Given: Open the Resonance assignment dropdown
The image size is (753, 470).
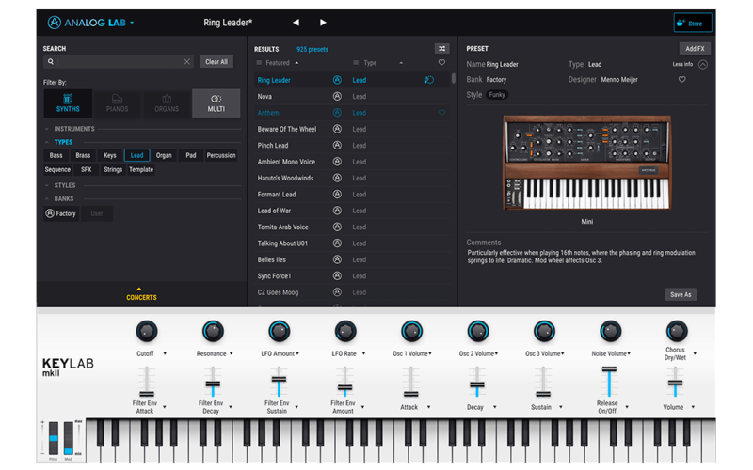Looking at the screenshot, I should pos(231,353).
